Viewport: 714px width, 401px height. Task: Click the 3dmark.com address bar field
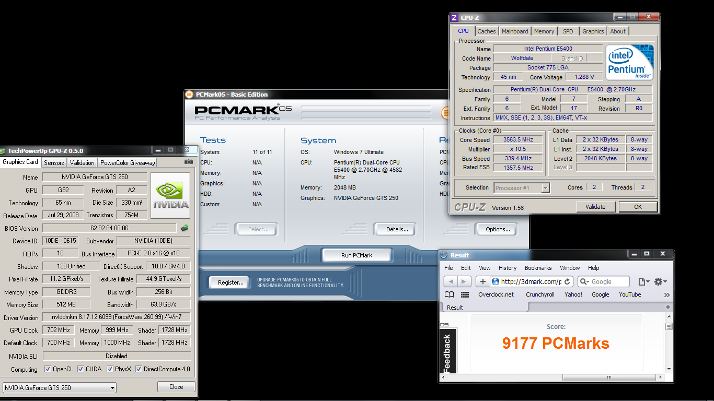pos(532,281)
